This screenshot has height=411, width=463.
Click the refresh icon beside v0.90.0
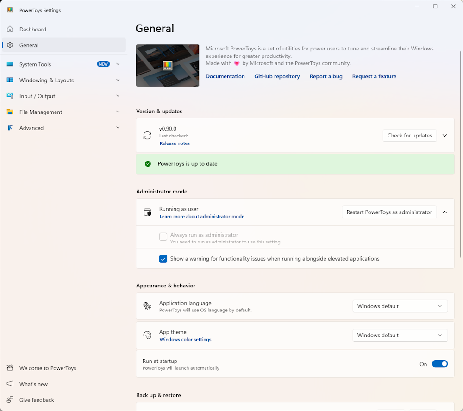coord(147,136)
